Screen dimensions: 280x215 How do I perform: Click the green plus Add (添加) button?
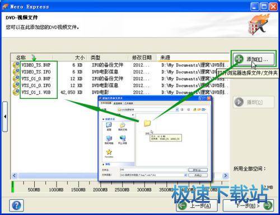[x=254, y=59]
